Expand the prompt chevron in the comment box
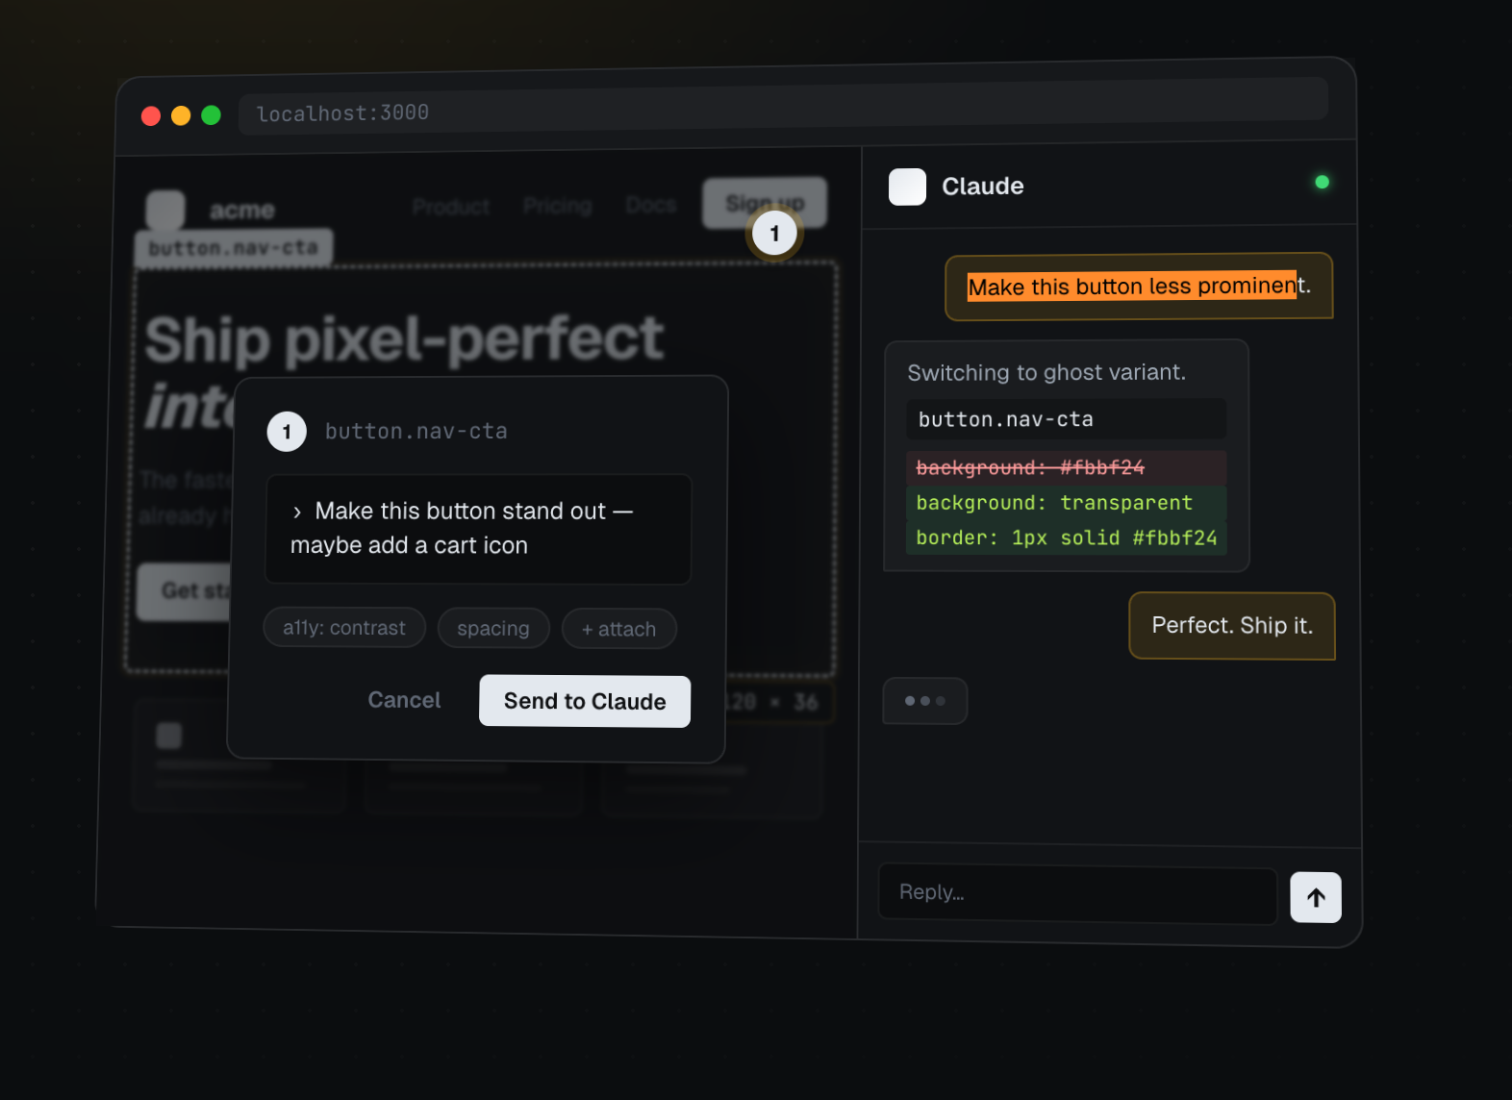Screen dimensions: 1512x1100 click(297, 512)
